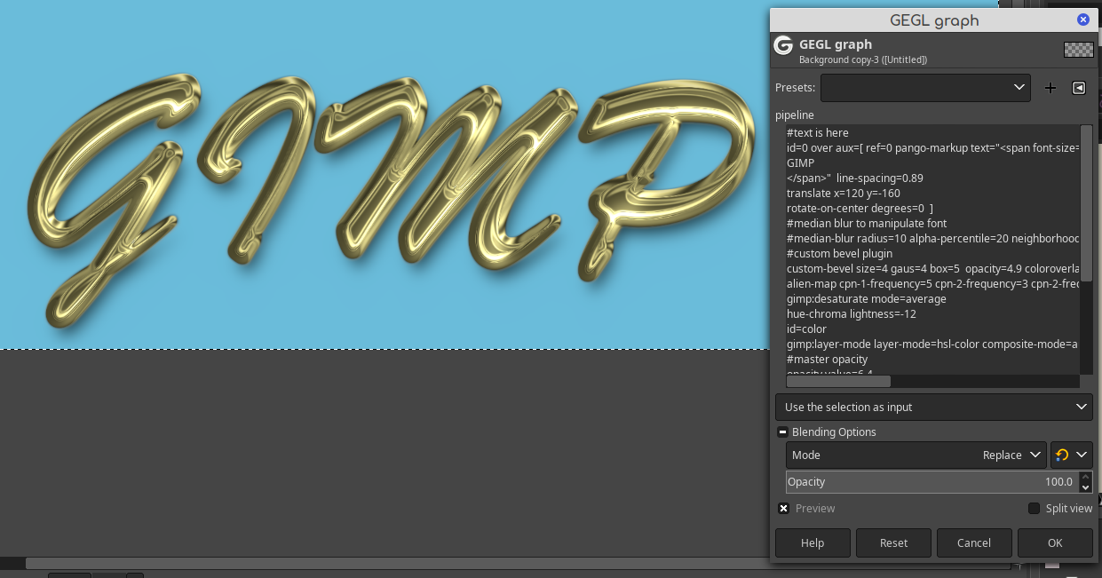Open the manage presets menu icon
1102x578 pixels.
pyautogui.click(x=1079, y=88)
